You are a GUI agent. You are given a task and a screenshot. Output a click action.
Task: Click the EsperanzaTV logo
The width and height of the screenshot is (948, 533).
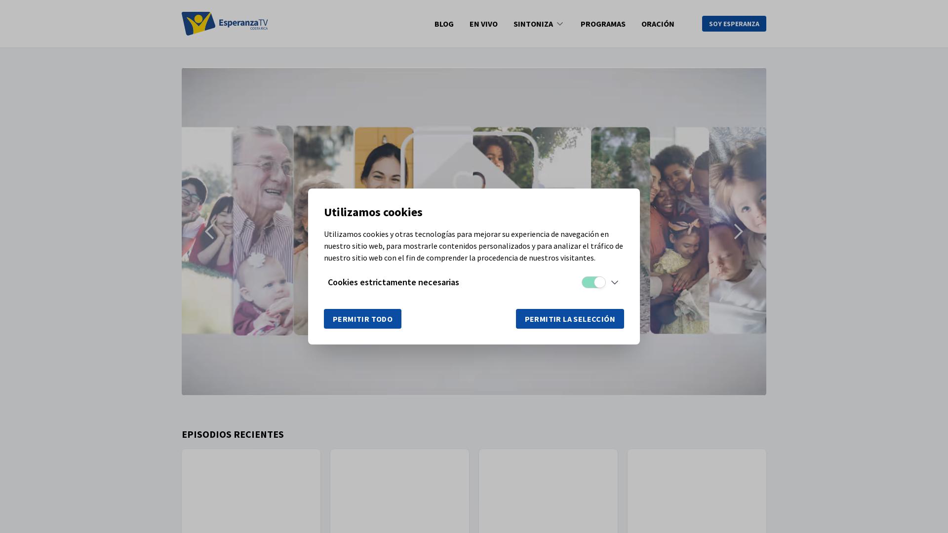click(225, 23)
